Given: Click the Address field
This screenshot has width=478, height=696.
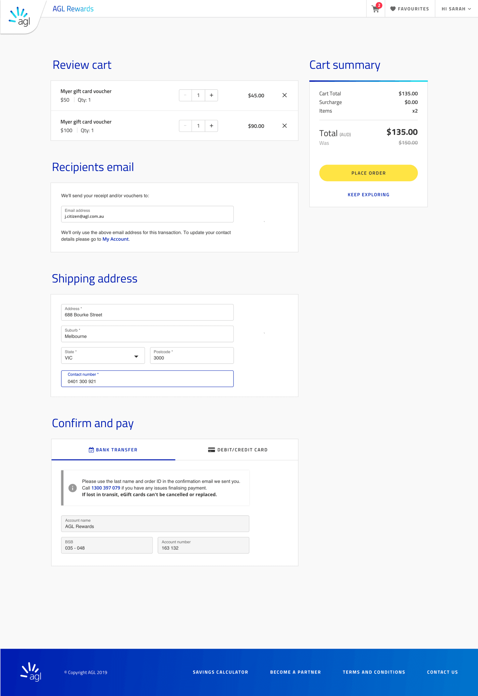Looking at the screenshot, I should coord(147,312).
